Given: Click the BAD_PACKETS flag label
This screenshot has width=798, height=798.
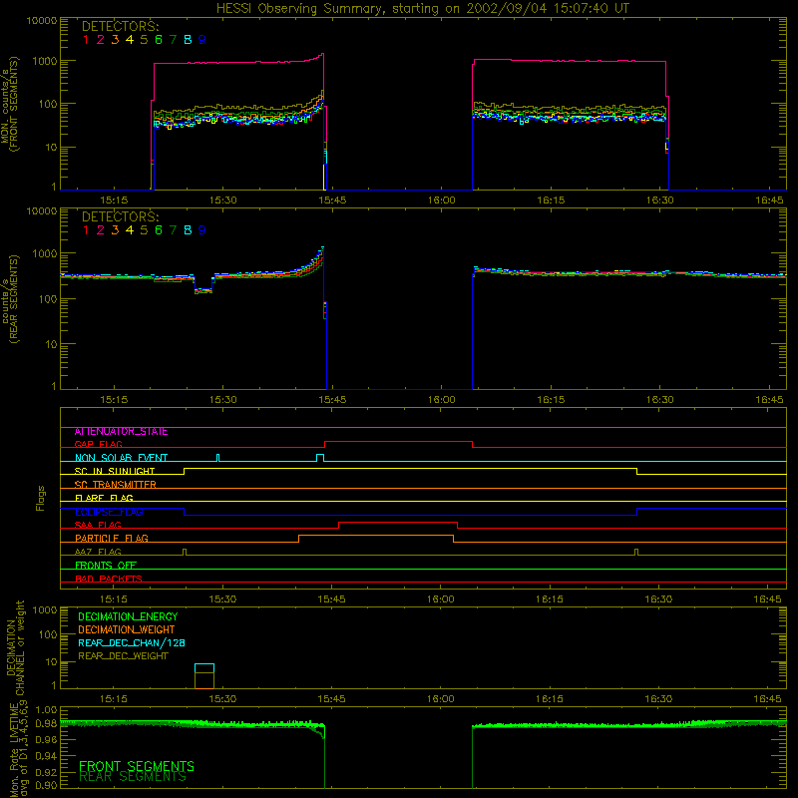Looking at the screenshot, I should click(x=109, y=579).
